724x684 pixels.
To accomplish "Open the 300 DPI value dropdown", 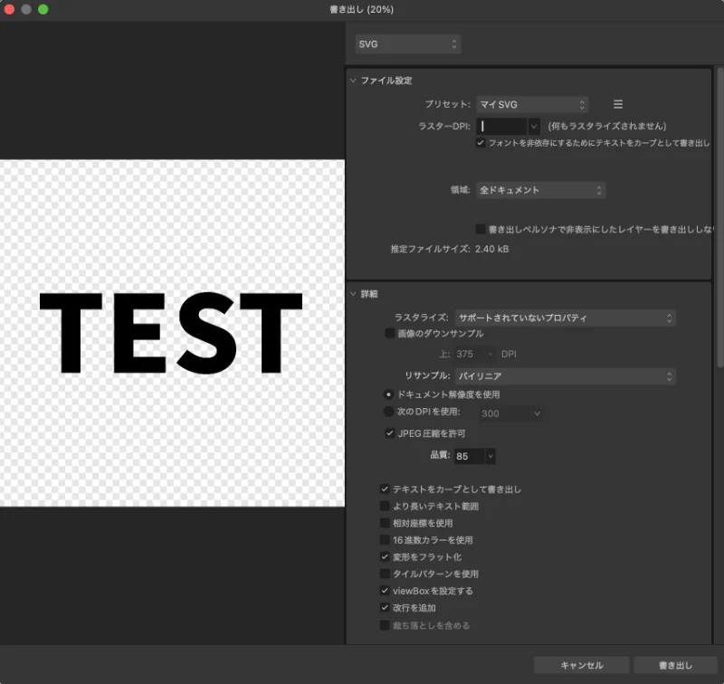I will [537, 413].
